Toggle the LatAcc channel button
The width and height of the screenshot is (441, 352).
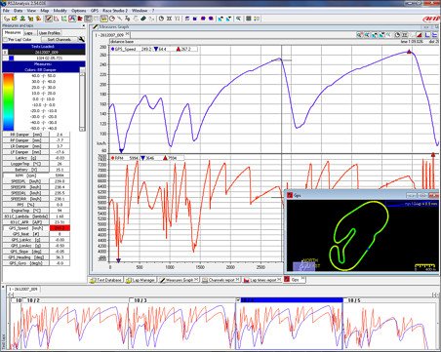click(x=25, y=158)
